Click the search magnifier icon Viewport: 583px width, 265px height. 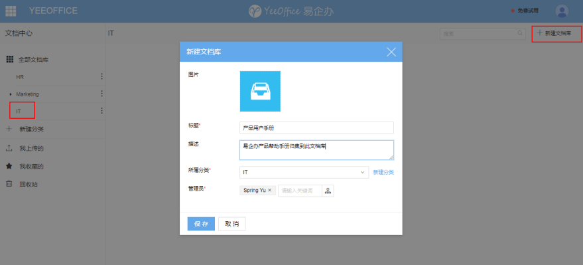click(x=520, y=33)
